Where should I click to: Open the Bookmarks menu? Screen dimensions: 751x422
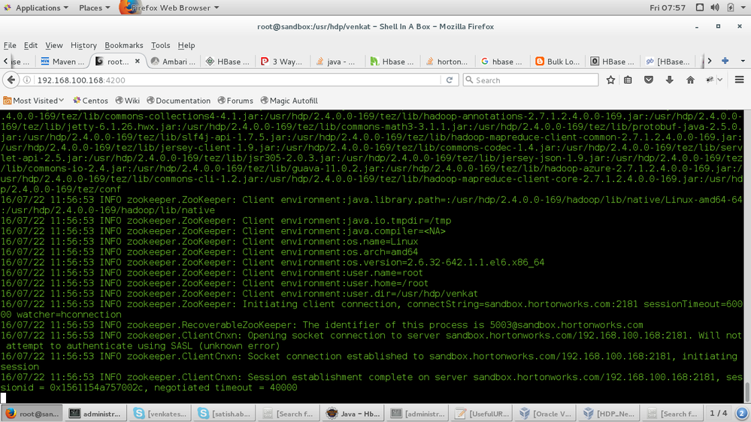(123, 45)
